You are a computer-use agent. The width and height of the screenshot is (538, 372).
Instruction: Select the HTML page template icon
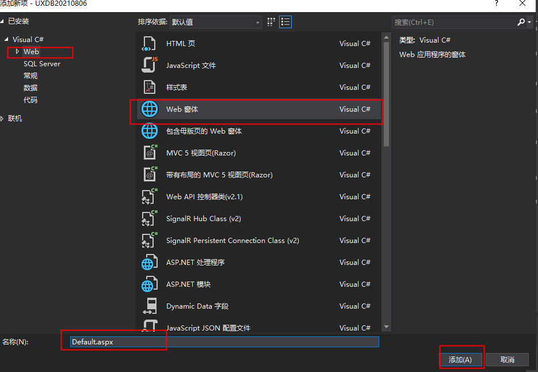click(149, 44)
